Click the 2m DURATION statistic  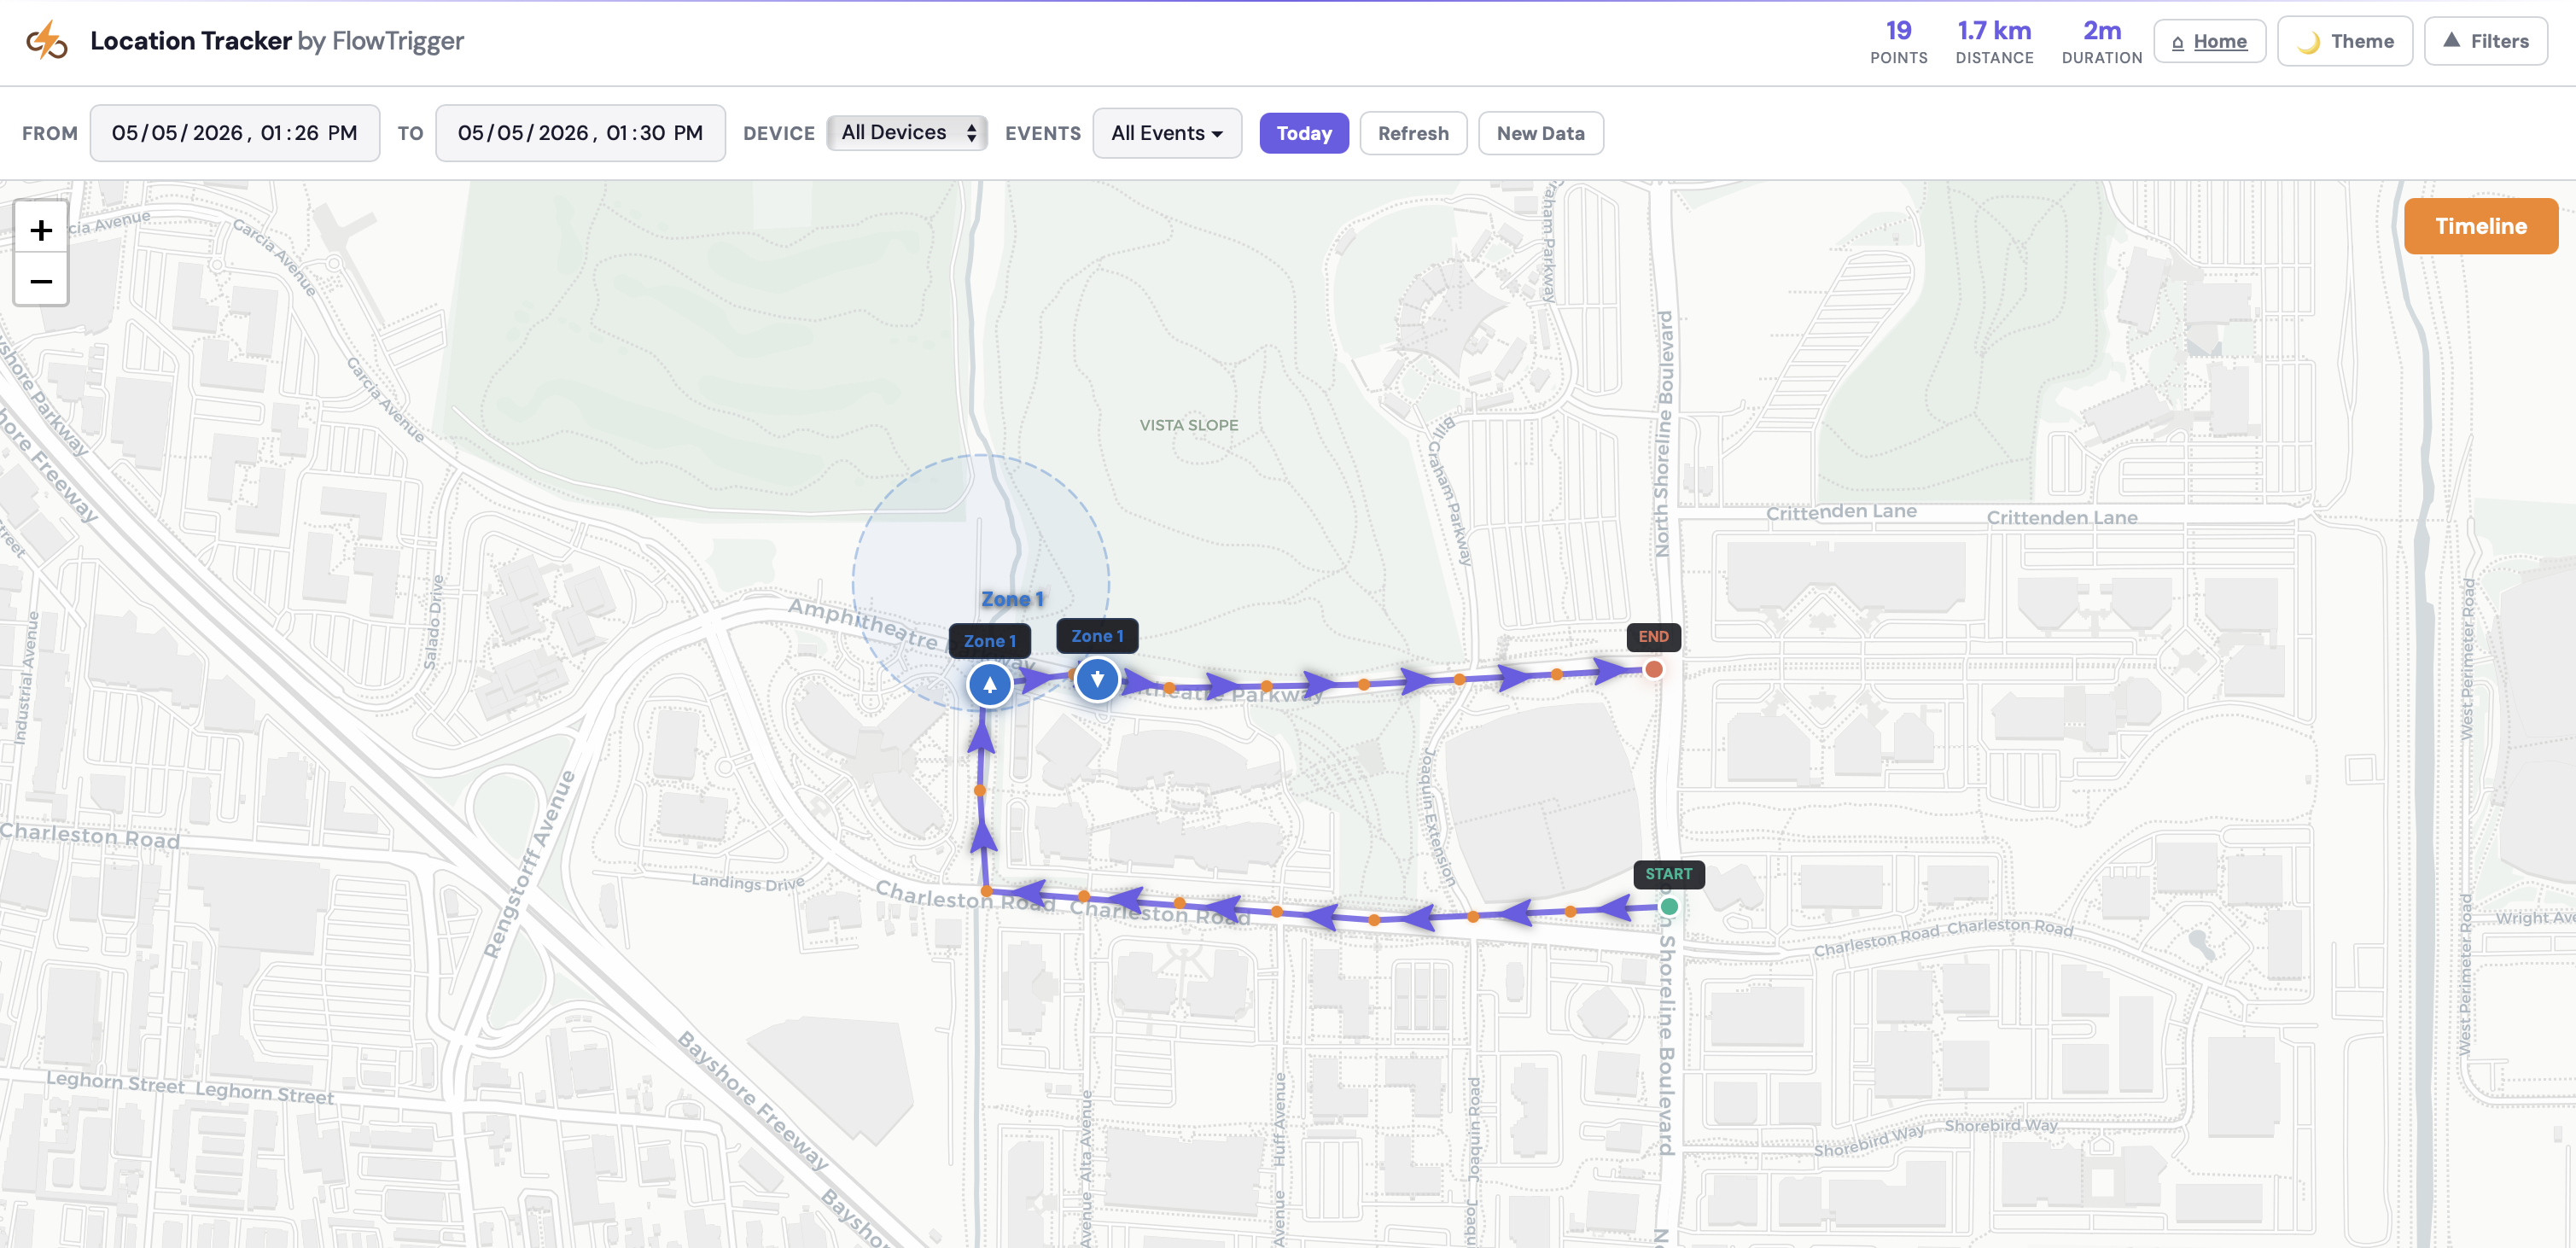pyautogui.click(x=2101, y=42)
